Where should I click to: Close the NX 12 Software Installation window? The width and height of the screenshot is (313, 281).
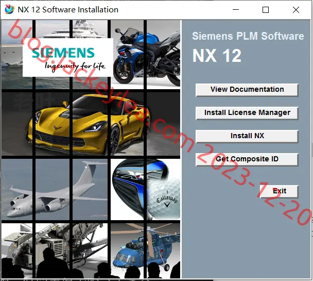[x=295, y=10]
